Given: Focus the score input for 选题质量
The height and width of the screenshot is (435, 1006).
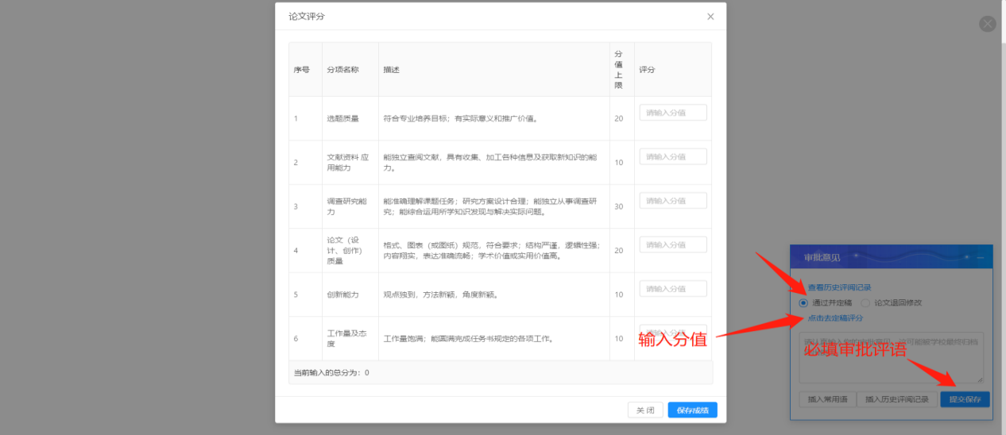Looking at the screenshot, I should pos(673,113).
